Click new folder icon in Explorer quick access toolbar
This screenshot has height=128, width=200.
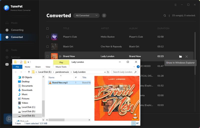point(25,62)
